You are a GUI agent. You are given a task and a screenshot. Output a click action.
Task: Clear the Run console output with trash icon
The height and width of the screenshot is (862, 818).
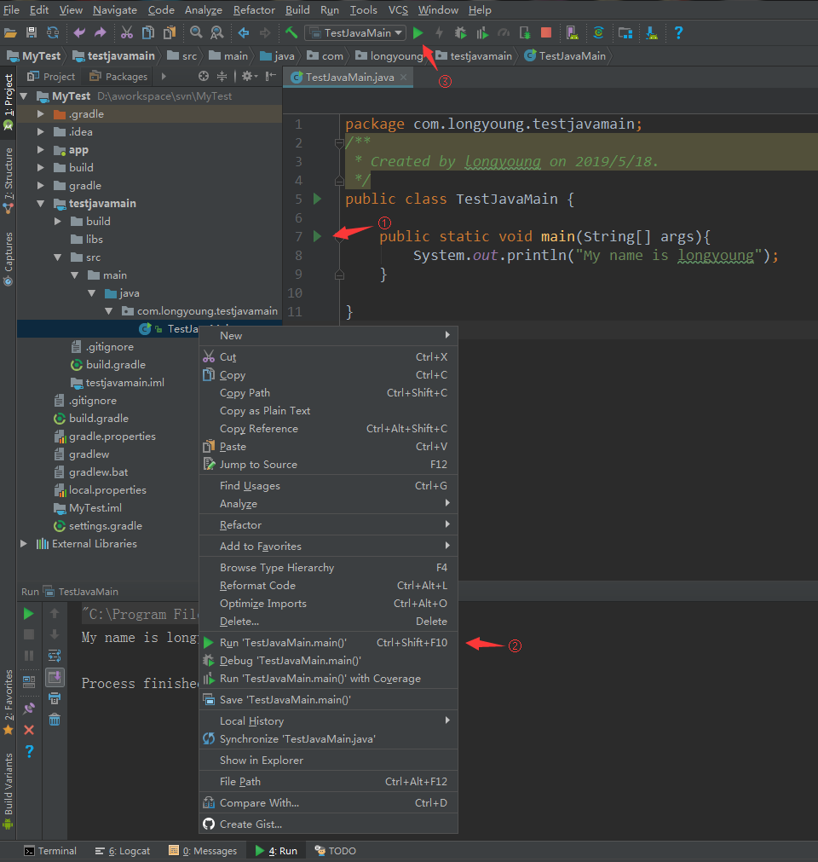pos(55,720)
